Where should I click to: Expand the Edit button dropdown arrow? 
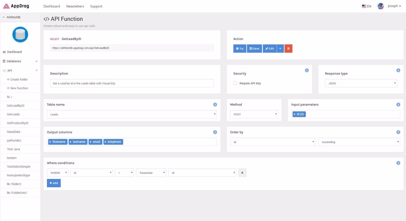tap(280, 49)
